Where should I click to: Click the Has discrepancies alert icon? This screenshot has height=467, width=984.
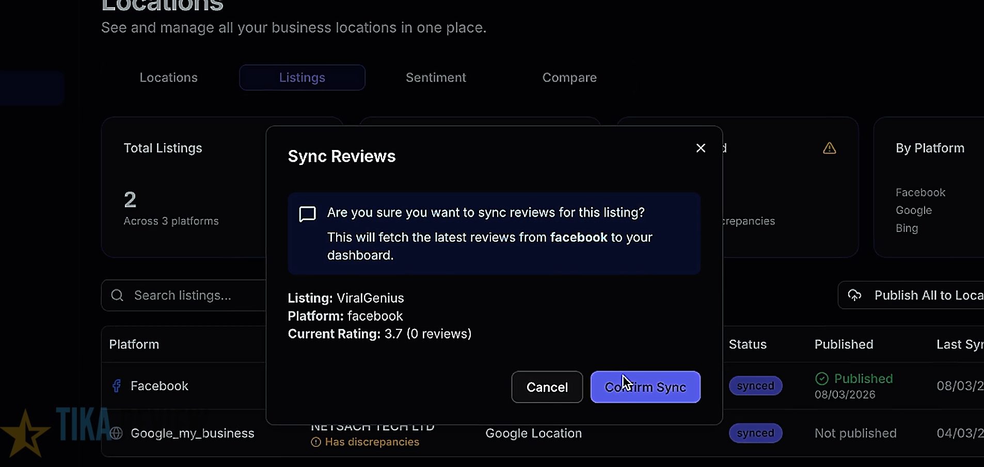point(316,442)
